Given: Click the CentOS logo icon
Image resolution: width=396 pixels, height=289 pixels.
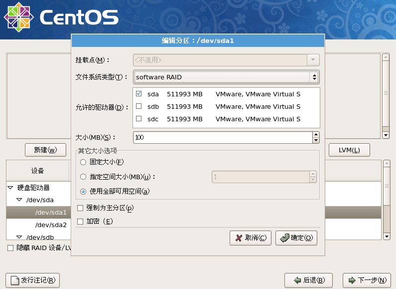Looking at the screenshot, I should tap(19, 17).
